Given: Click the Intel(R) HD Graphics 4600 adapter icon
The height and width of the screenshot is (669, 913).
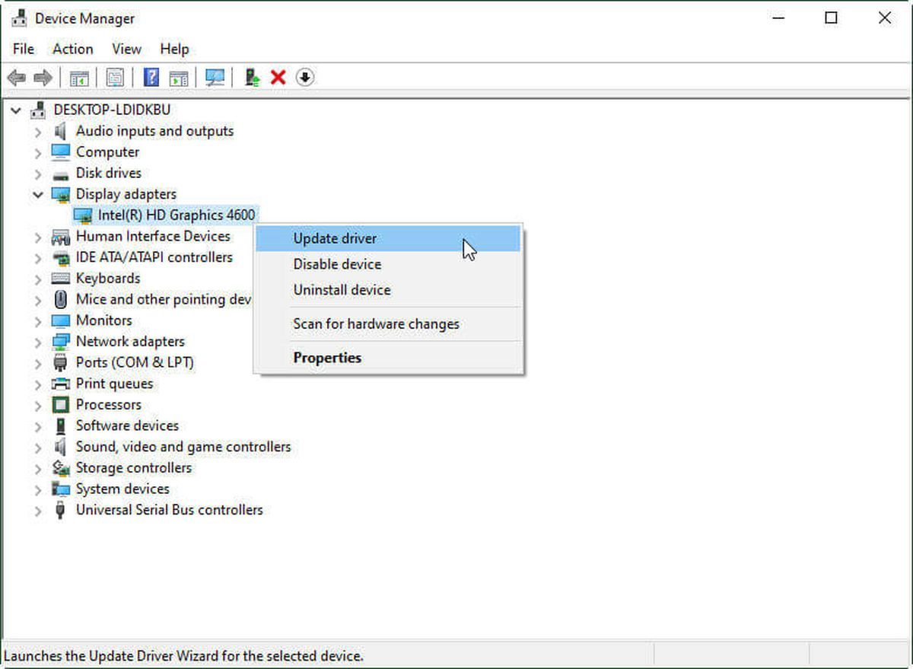Looking at the screenshot, I should tap(83, 215).
